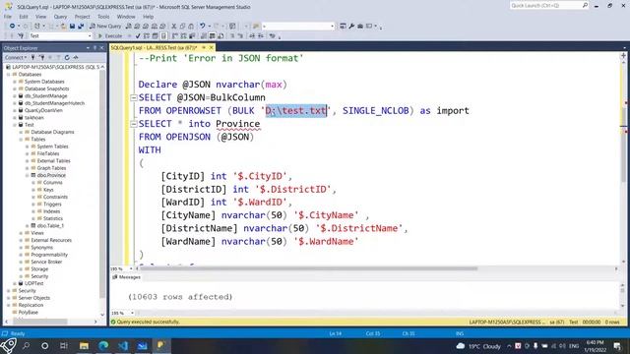The height and width of the screenshot is (354, 630).
Task: Select the UDPTest database
Action: tap(33, 283)
